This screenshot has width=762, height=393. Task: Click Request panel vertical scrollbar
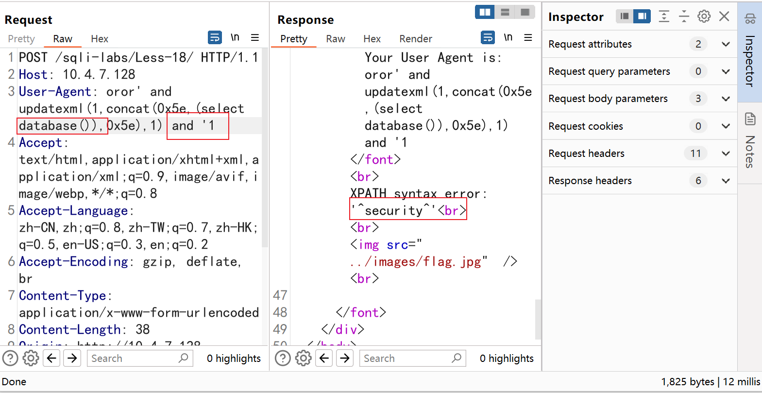(x=265, y=148)
